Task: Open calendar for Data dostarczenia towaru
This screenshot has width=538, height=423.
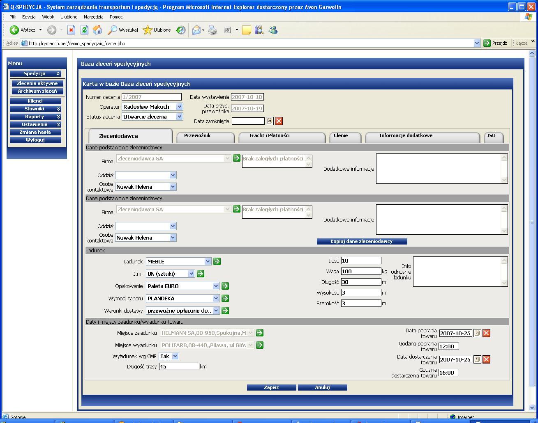Action: [x=477, y=359]
